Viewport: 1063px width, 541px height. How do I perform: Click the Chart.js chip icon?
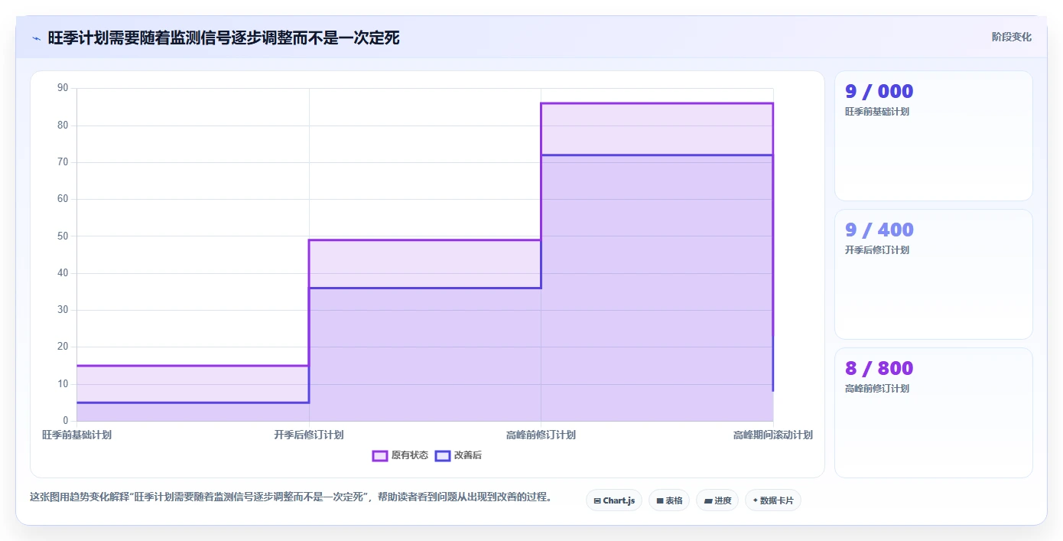597,501
